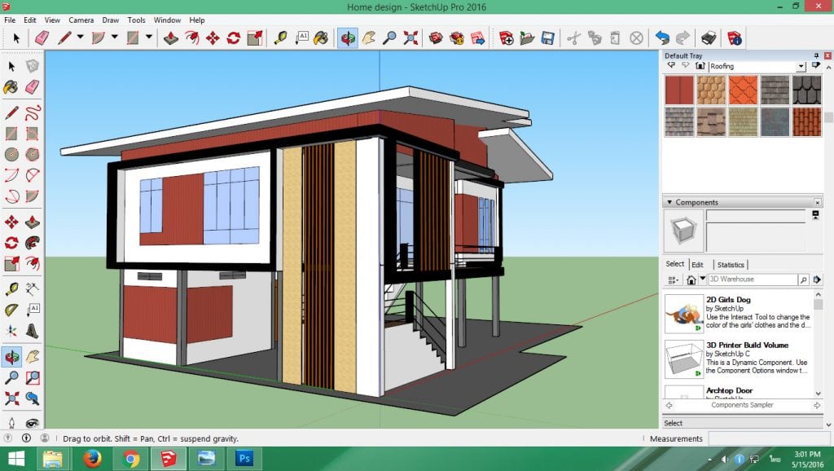
Task: Select the Scale tool in top toolbar
Action: [255, 37]
